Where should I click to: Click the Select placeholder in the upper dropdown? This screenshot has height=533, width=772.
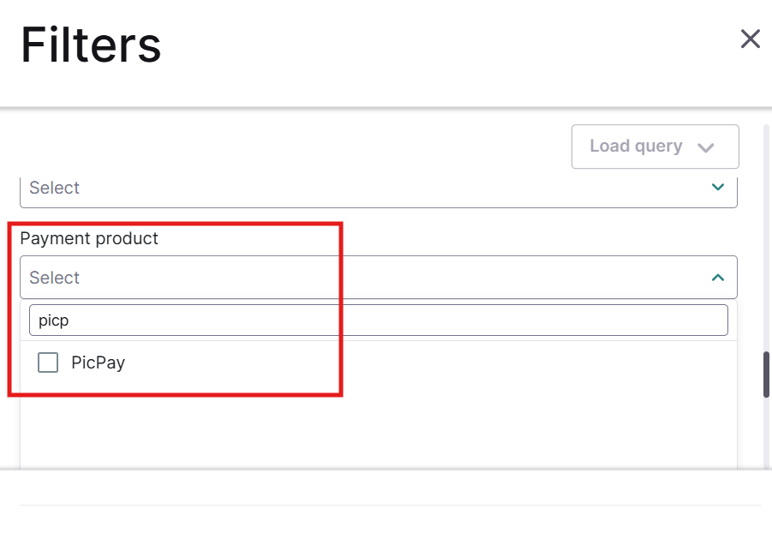[x=54, y=188]
